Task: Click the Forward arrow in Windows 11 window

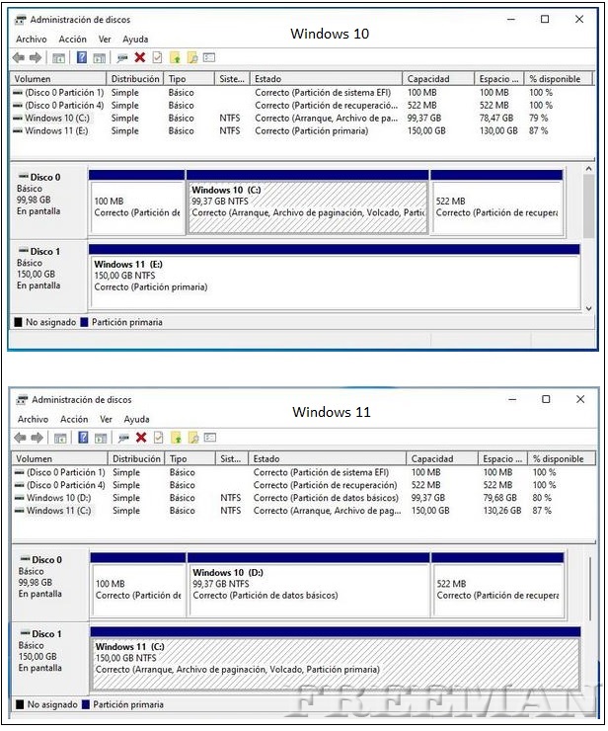Action: 37,438
